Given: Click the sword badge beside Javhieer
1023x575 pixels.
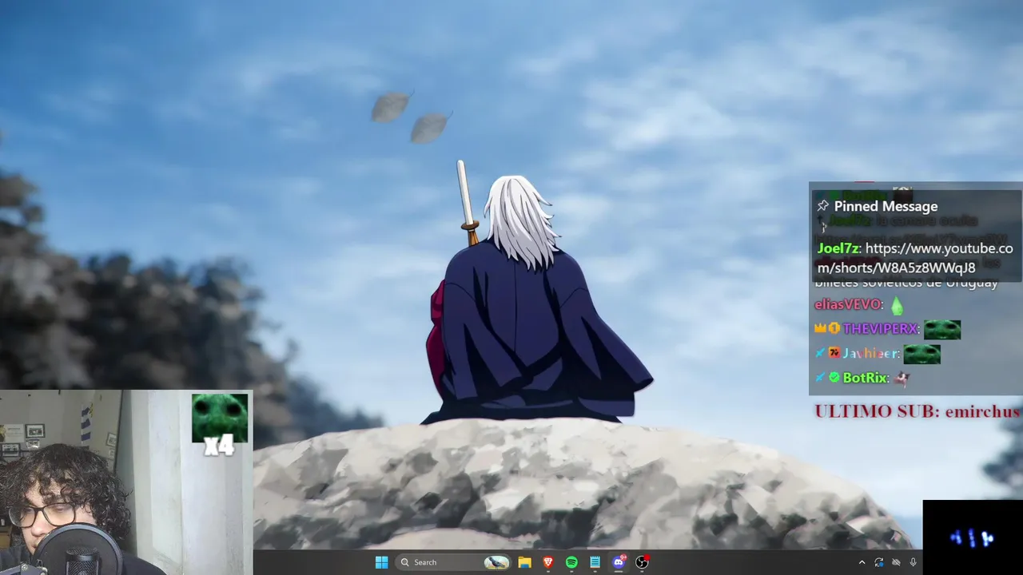Looking at the screenshot, I should 820,353.
